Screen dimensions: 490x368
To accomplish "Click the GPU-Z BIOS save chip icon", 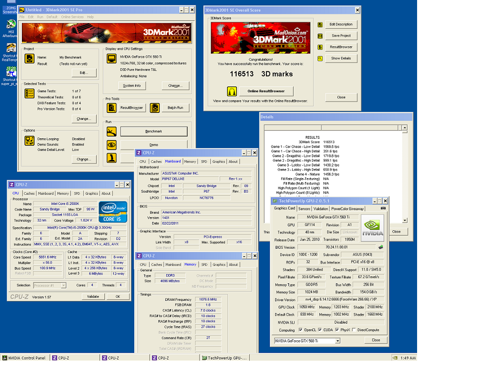I will [x=381, y=247].
